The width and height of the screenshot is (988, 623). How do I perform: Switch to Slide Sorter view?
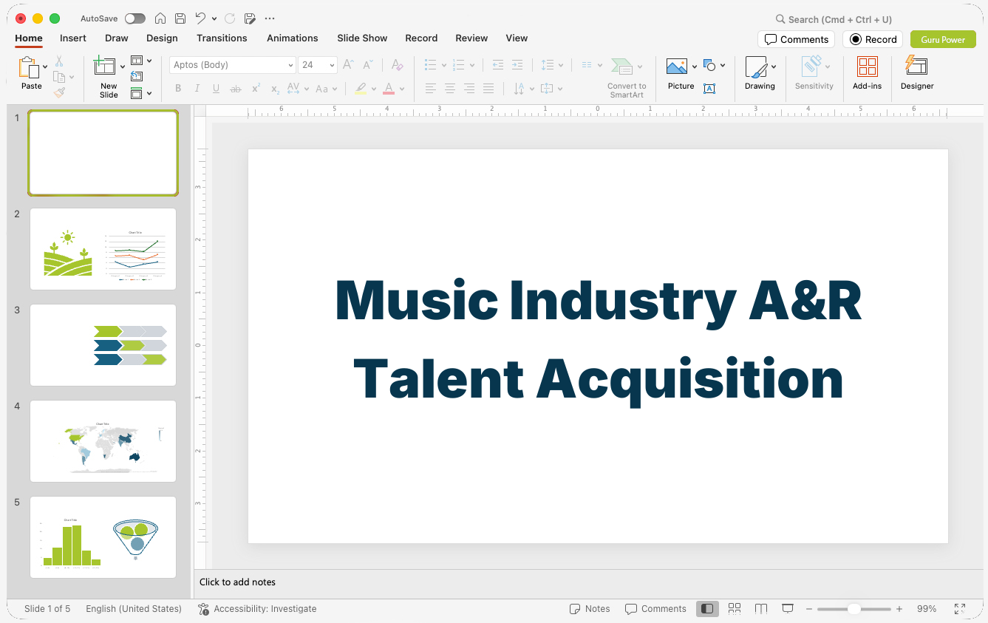[735, 608]
